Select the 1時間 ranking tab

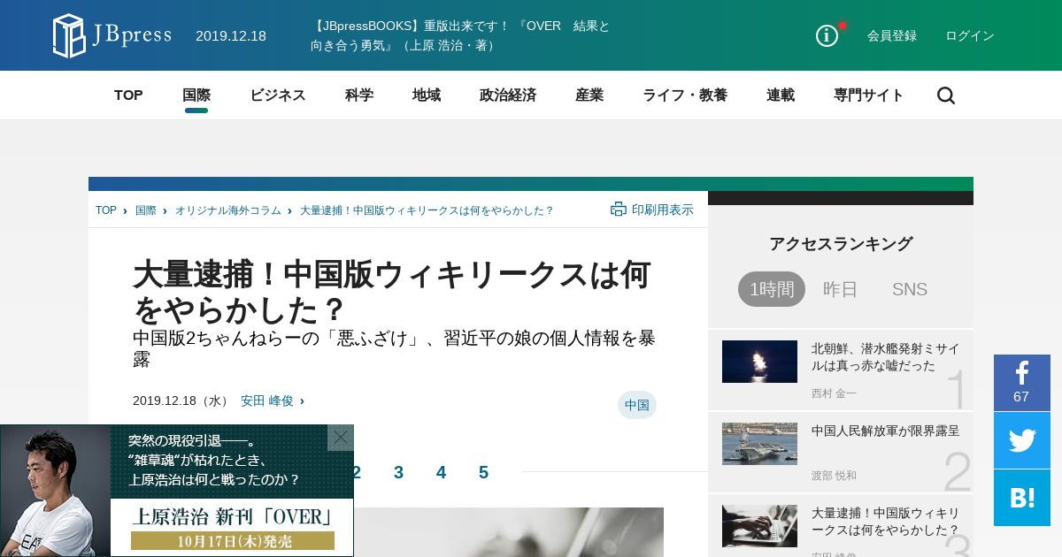coord(772,289)
